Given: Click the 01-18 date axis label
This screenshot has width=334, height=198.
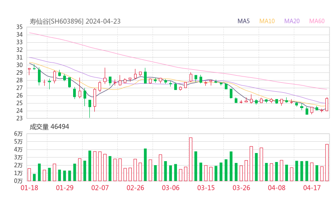Looking at the screenshot, I should (x=29, y=188).
